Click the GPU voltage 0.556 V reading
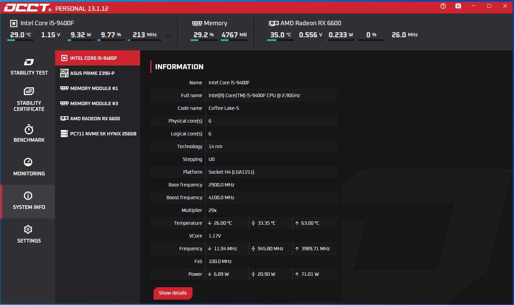514x305 pixels. 311,35
